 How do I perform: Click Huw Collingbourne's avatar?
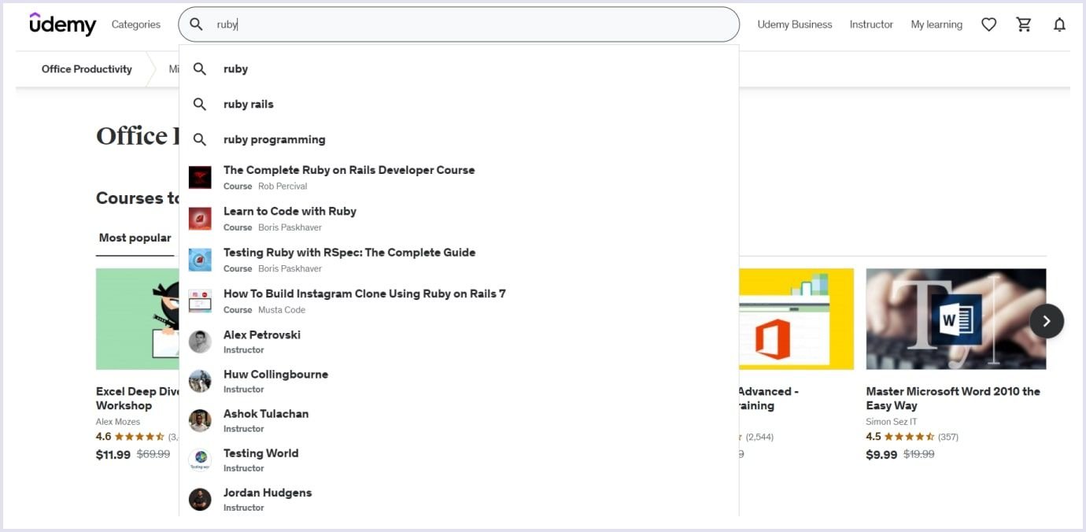[200, 381]
